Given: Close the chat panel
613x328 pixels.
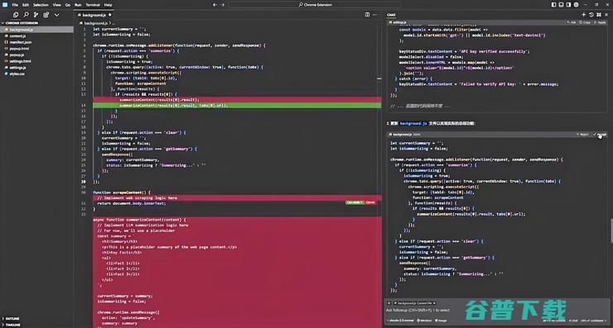Looking at the screenshot, I should (x=606, y=15).
